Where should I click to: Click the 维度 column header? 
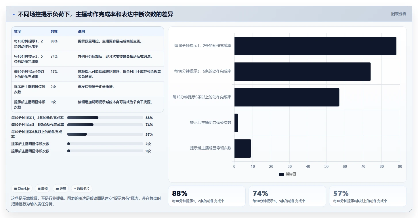[18, 32]
